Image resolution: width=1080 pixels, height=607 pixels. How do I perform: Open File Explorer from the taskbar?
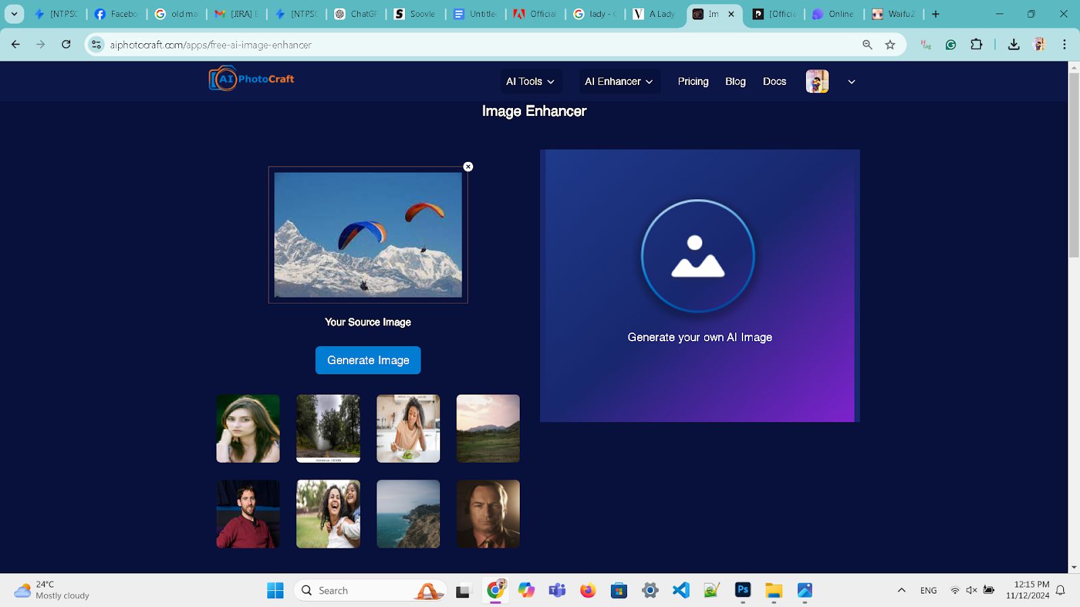[x=774, y=590]
